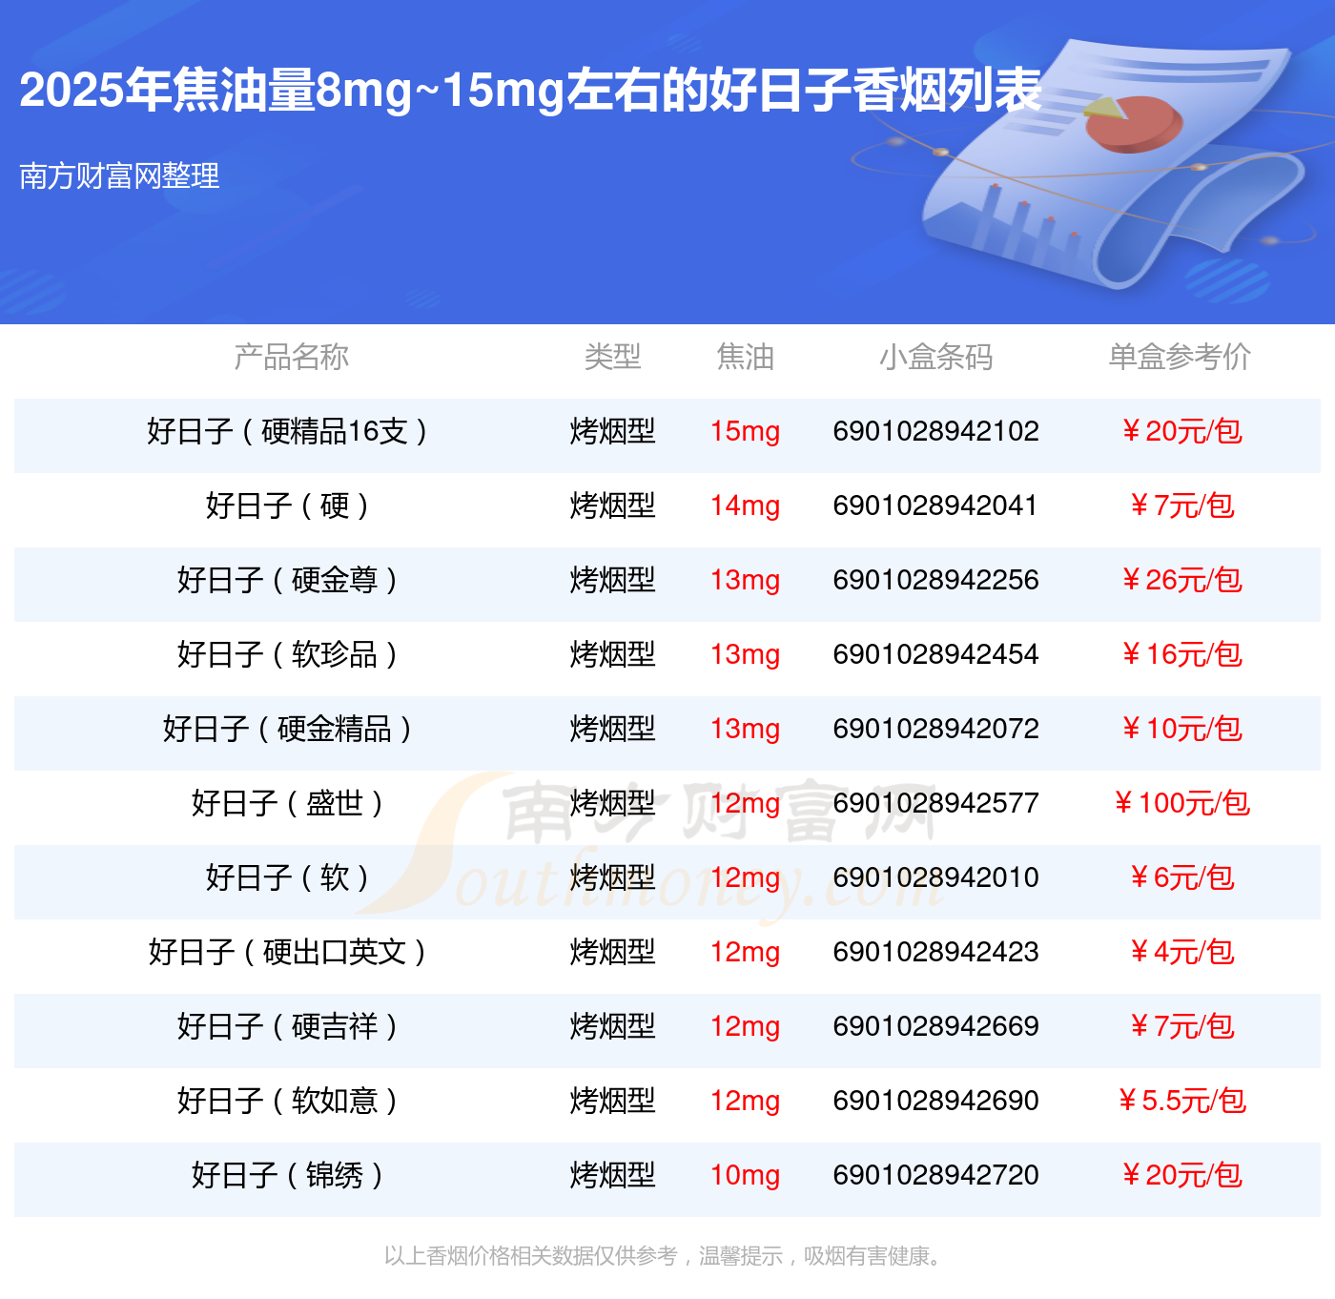The width and height of the screenshot is (1335, 1299).
Task: Click barcode "6901028942423"
Action: click(935, 952)
